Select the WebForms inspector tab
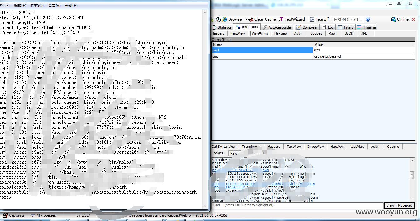 [260, 33]
